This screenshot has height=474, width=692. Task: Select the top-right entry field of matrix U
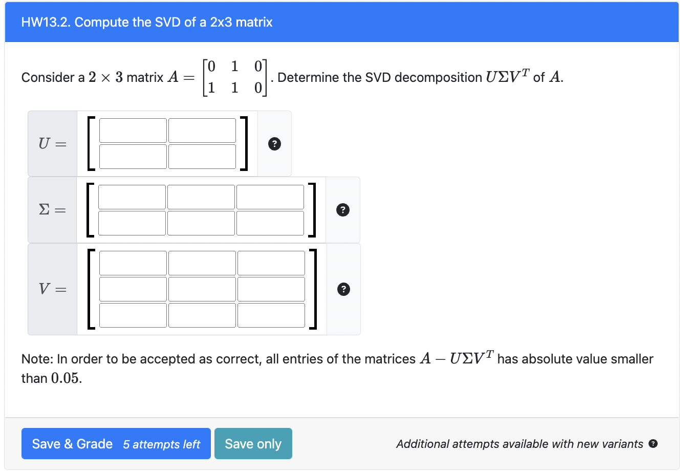202,131
